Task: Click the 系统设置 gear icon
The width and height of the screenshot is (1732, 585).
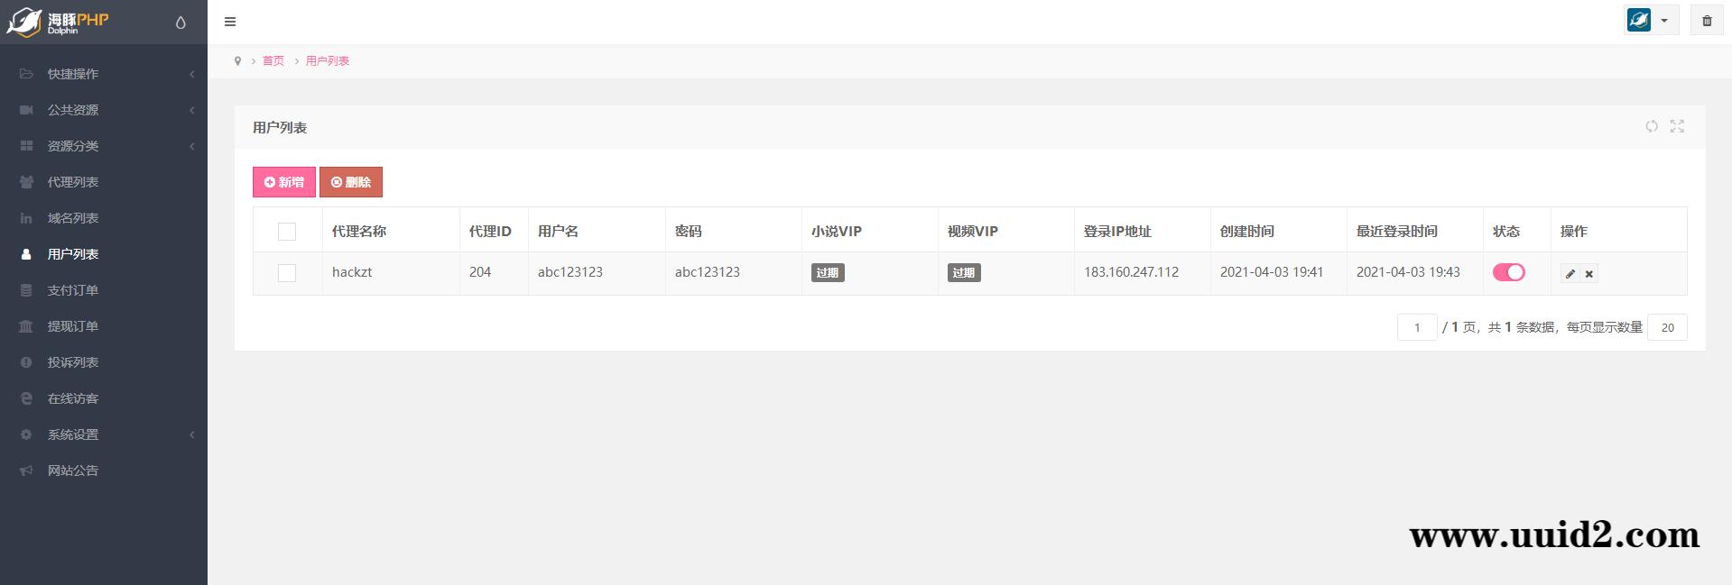Action: point(26,434)
